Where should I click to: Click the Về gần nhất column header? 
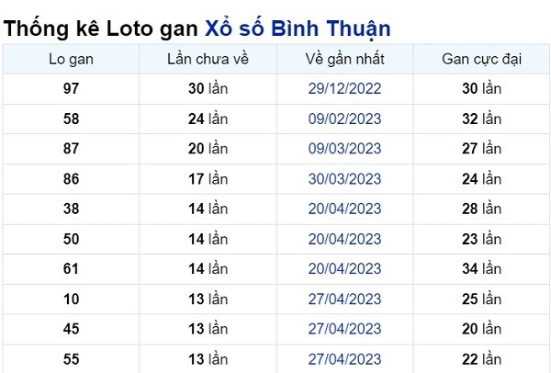[344, 59]
